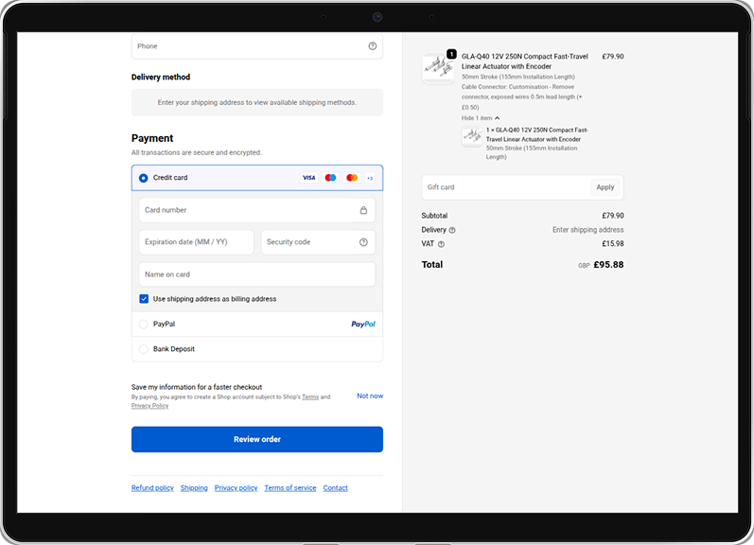Screen dimensions: 754x545
Task: Click the small bundled item thumbnail
Action: [x=472, y=136]
